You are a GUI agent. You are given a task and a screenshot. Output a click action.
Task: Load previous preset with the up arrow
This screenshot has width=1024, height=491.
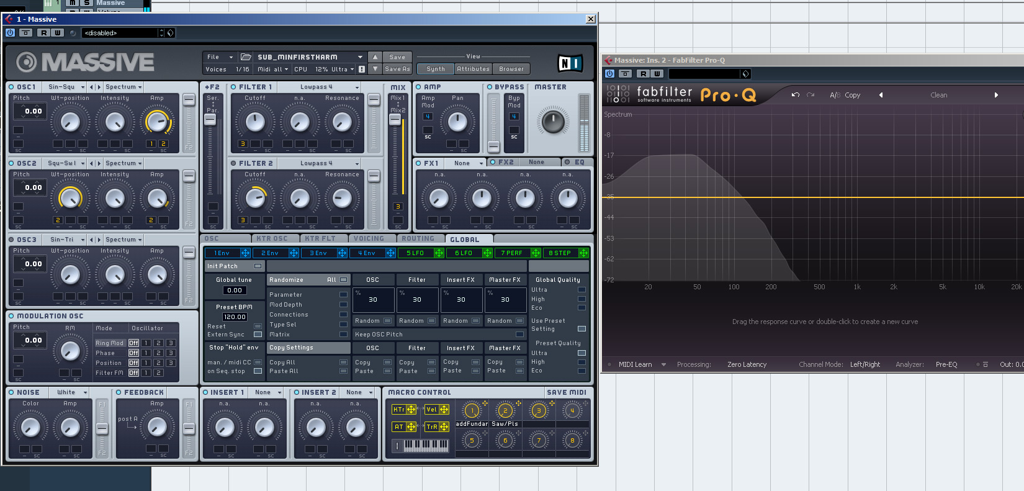pos(375,56)
